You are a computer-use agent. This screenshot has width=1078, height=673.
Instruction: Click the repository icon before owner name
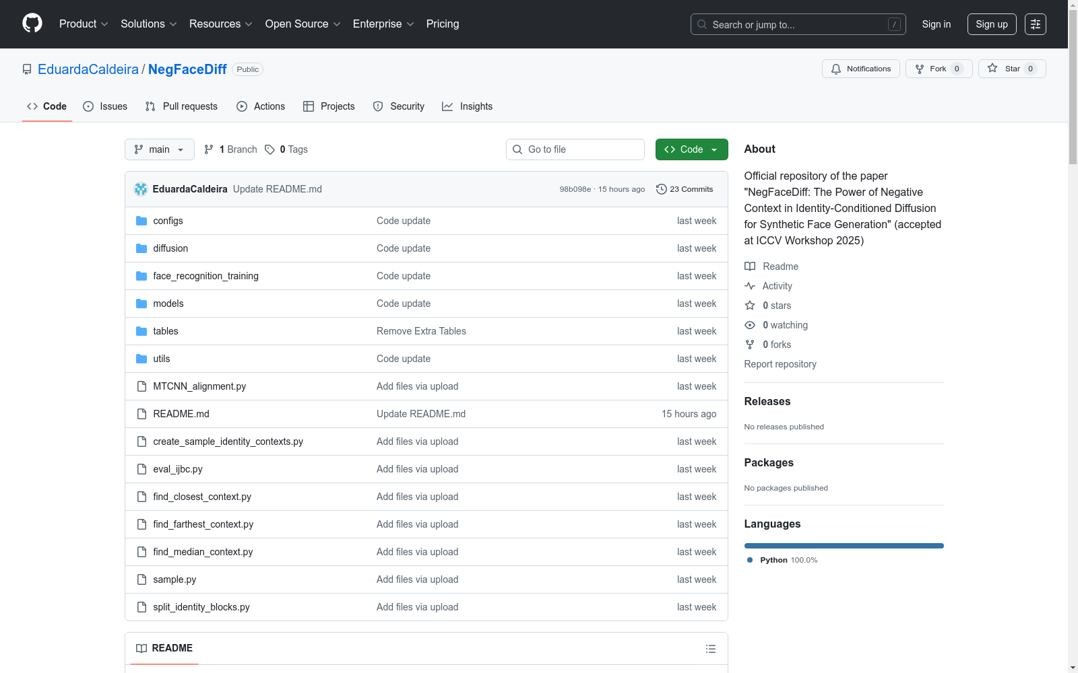27,69
